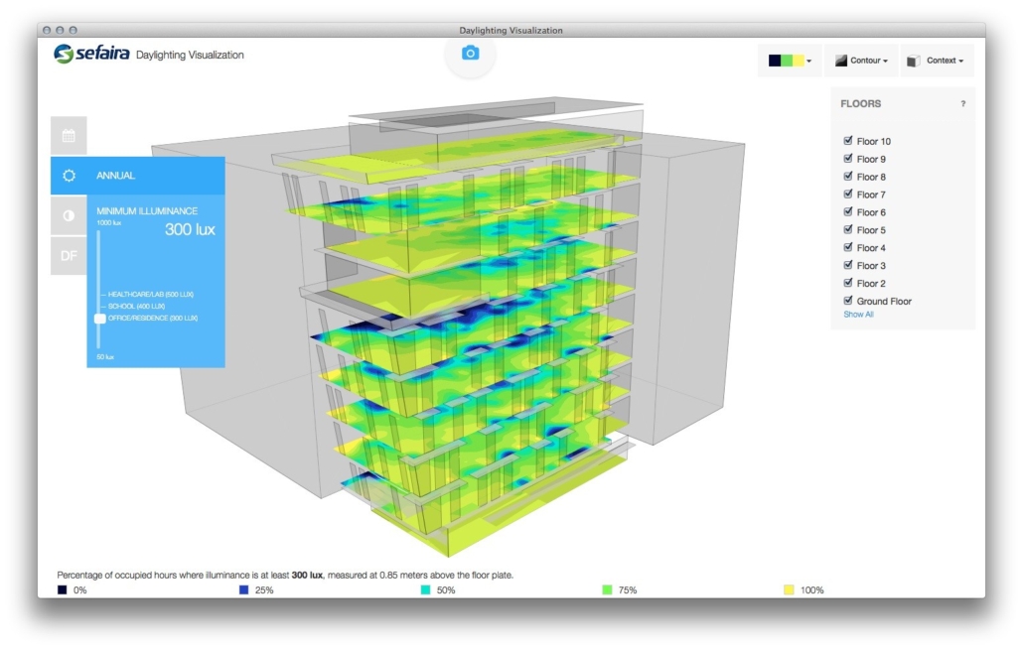1023x650 pixels.
Task: Uncheck the Floor 10 checkbox
Action: coord(847,141)
